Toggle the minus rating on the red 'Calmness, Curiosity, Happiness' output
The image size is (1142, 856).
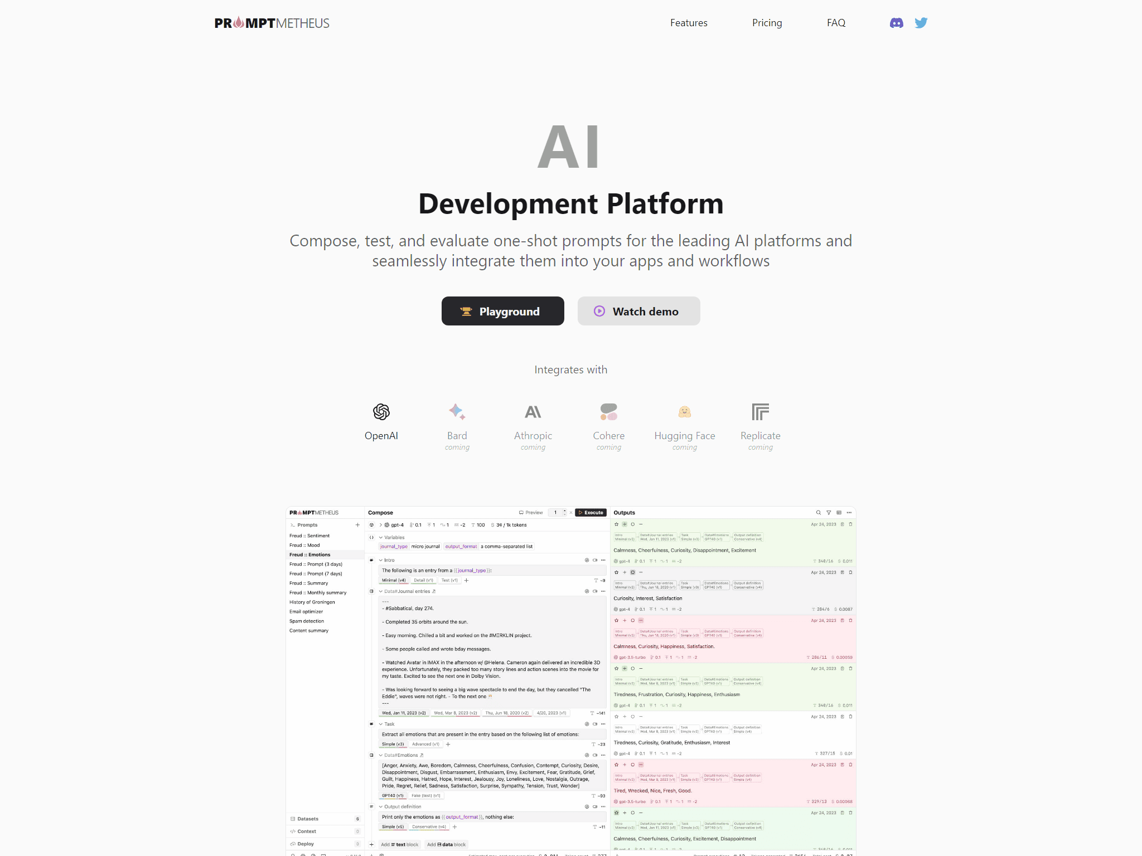pyautogui.click(x=641, y=620)
